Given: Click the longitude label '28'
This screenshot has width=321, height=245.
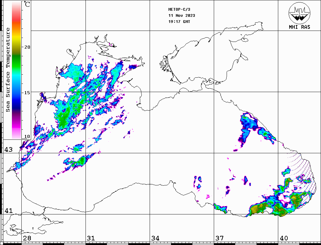Looking at the screenshot, I should pyautogui.click(x=27, y=238).
